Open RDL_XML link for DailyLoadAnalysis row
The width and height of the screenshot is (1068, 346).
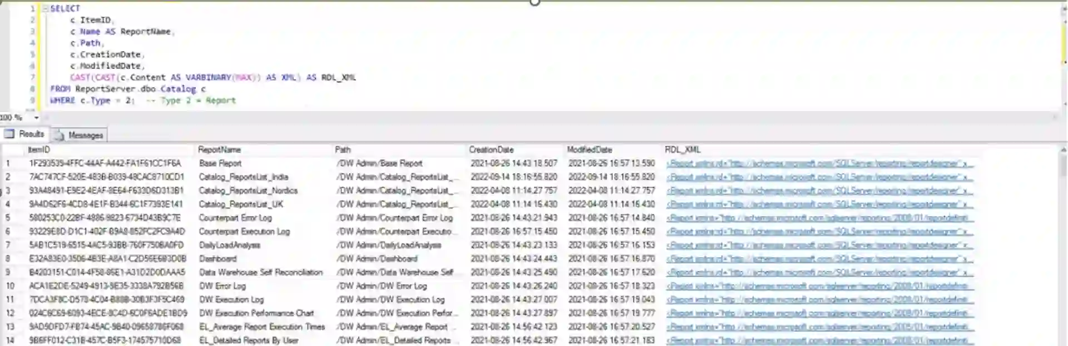click(x=819, y=245)
